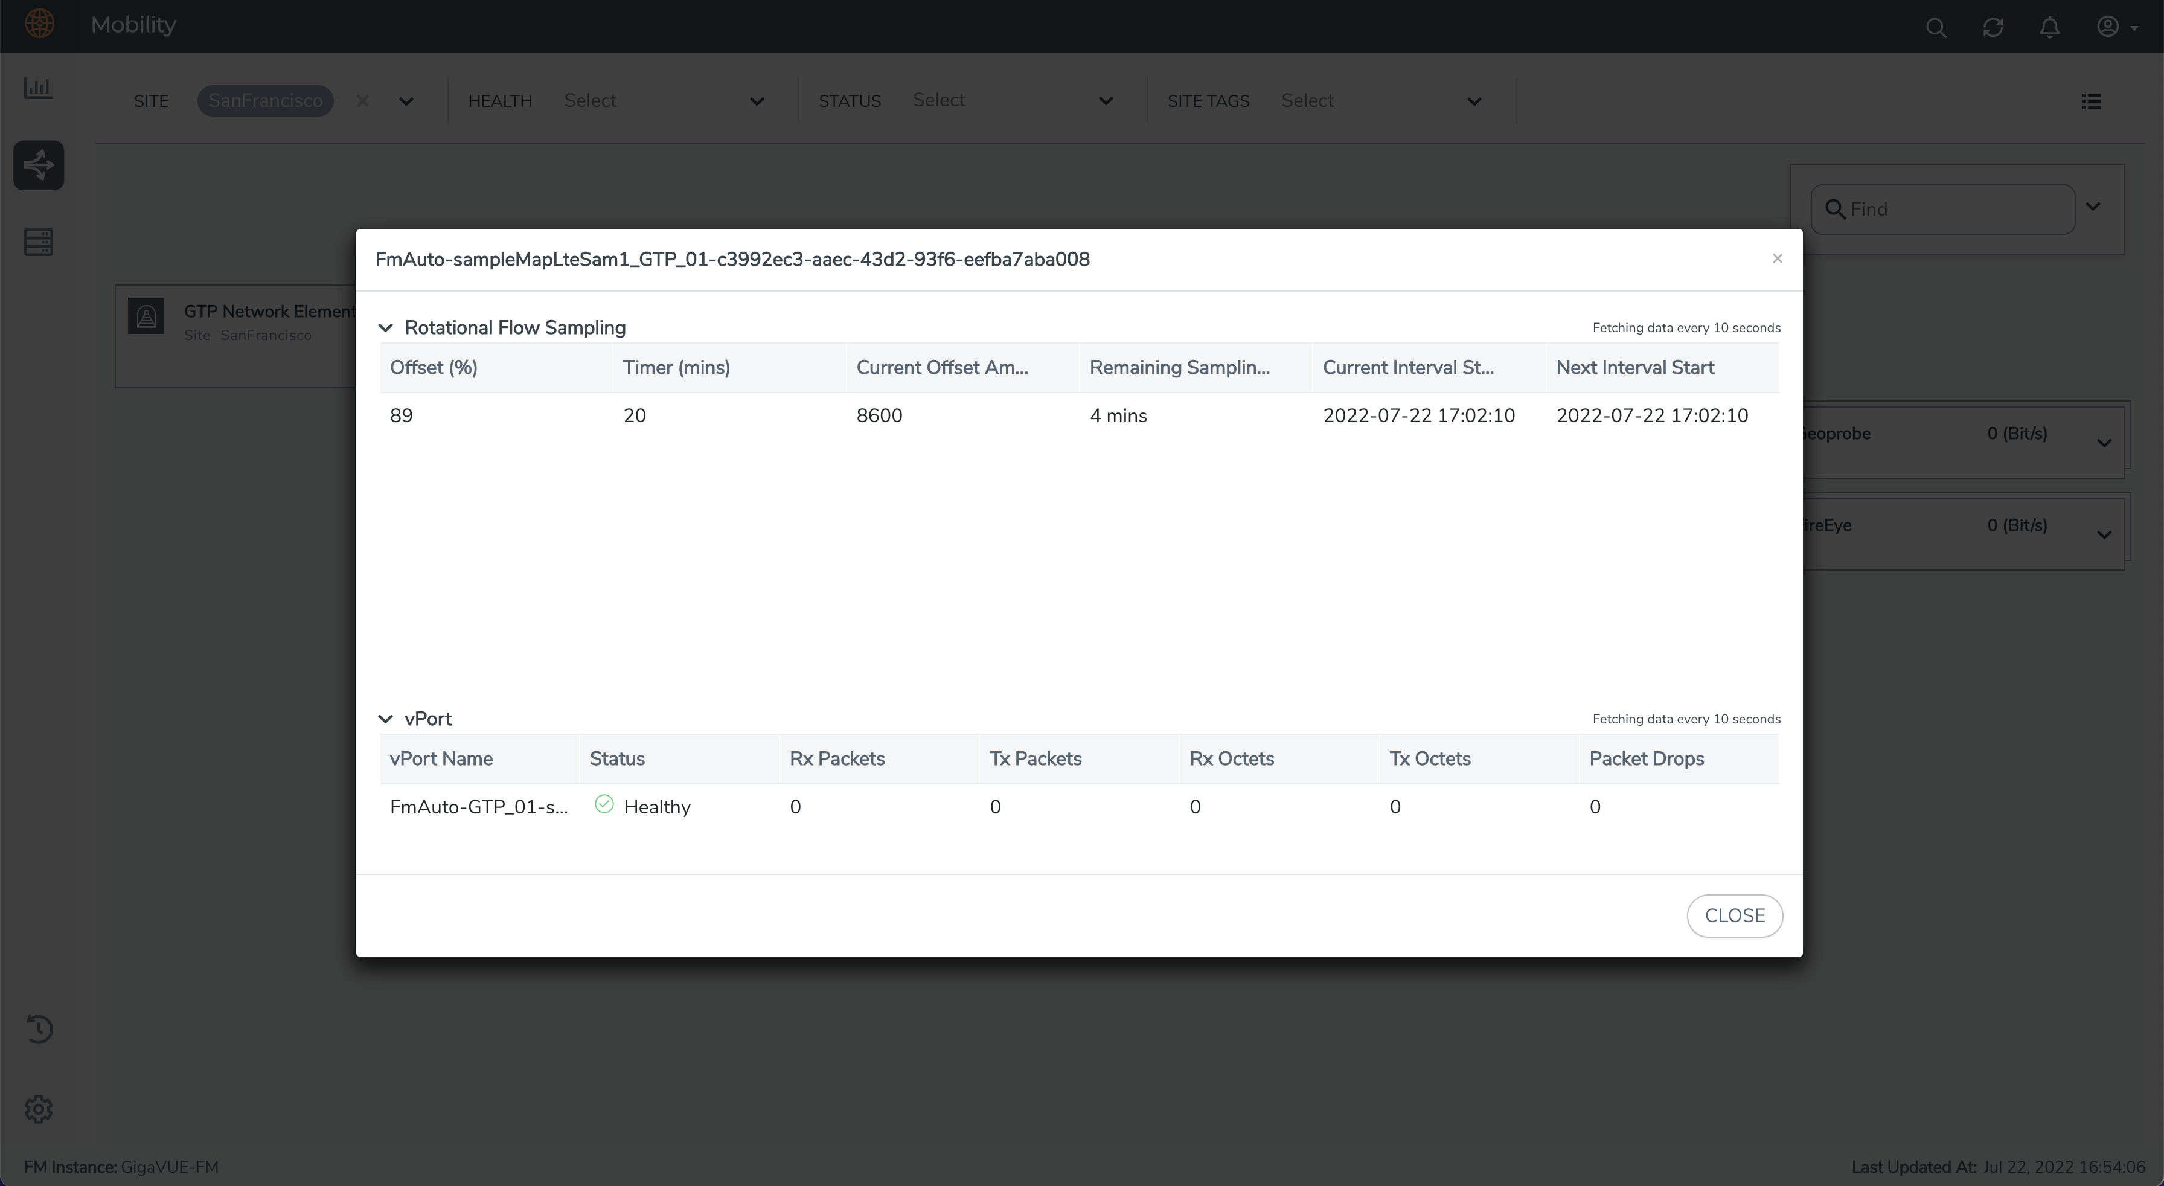Open the dashboard chart icon in sidebar

point(38,88)
